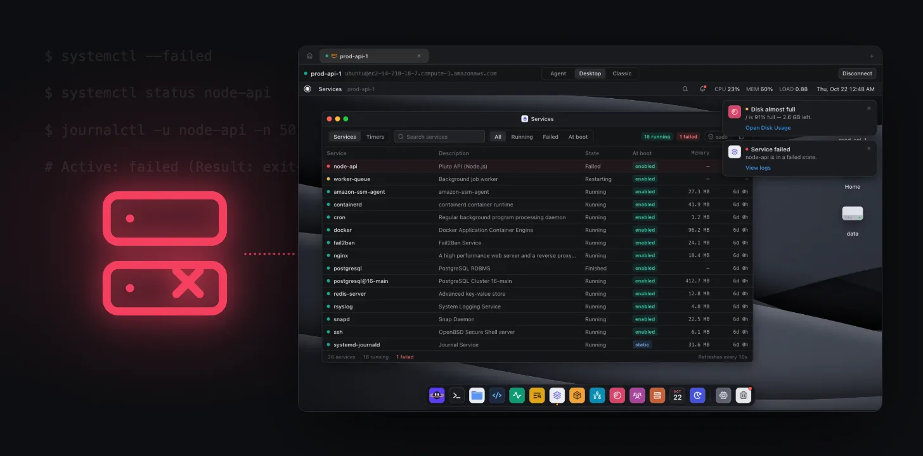923x456 pixels.
Task: Click the layers icon in Service failed notification
Action: click(x=735, y=152)
